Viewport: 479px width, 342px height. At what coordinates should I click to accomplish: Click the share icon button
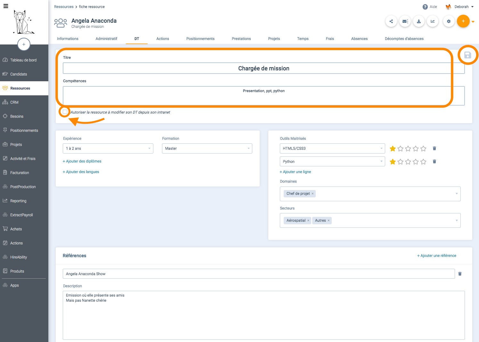391,21
